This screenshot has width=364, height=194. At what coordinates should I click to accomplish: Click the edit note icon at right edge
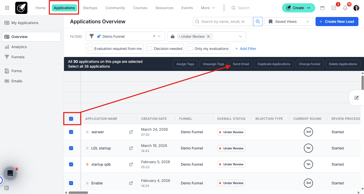tap(357, 98)
